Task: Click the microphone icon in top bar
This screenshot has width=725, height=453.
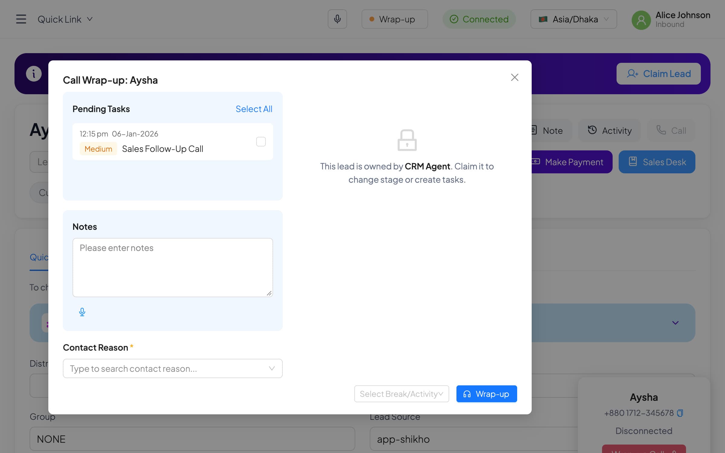Action: (x=337, y=19)
